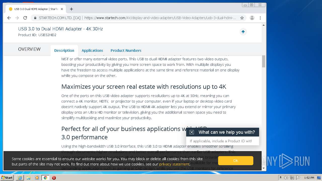Click the Product ID USB32HD2 text
Image resolution: width=322 pixels, height=181 pixels.
pos(37,35)
